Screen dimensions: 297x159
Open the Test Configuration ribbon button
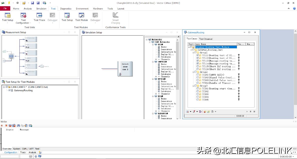pyautogui.click(x=23, y=18)
